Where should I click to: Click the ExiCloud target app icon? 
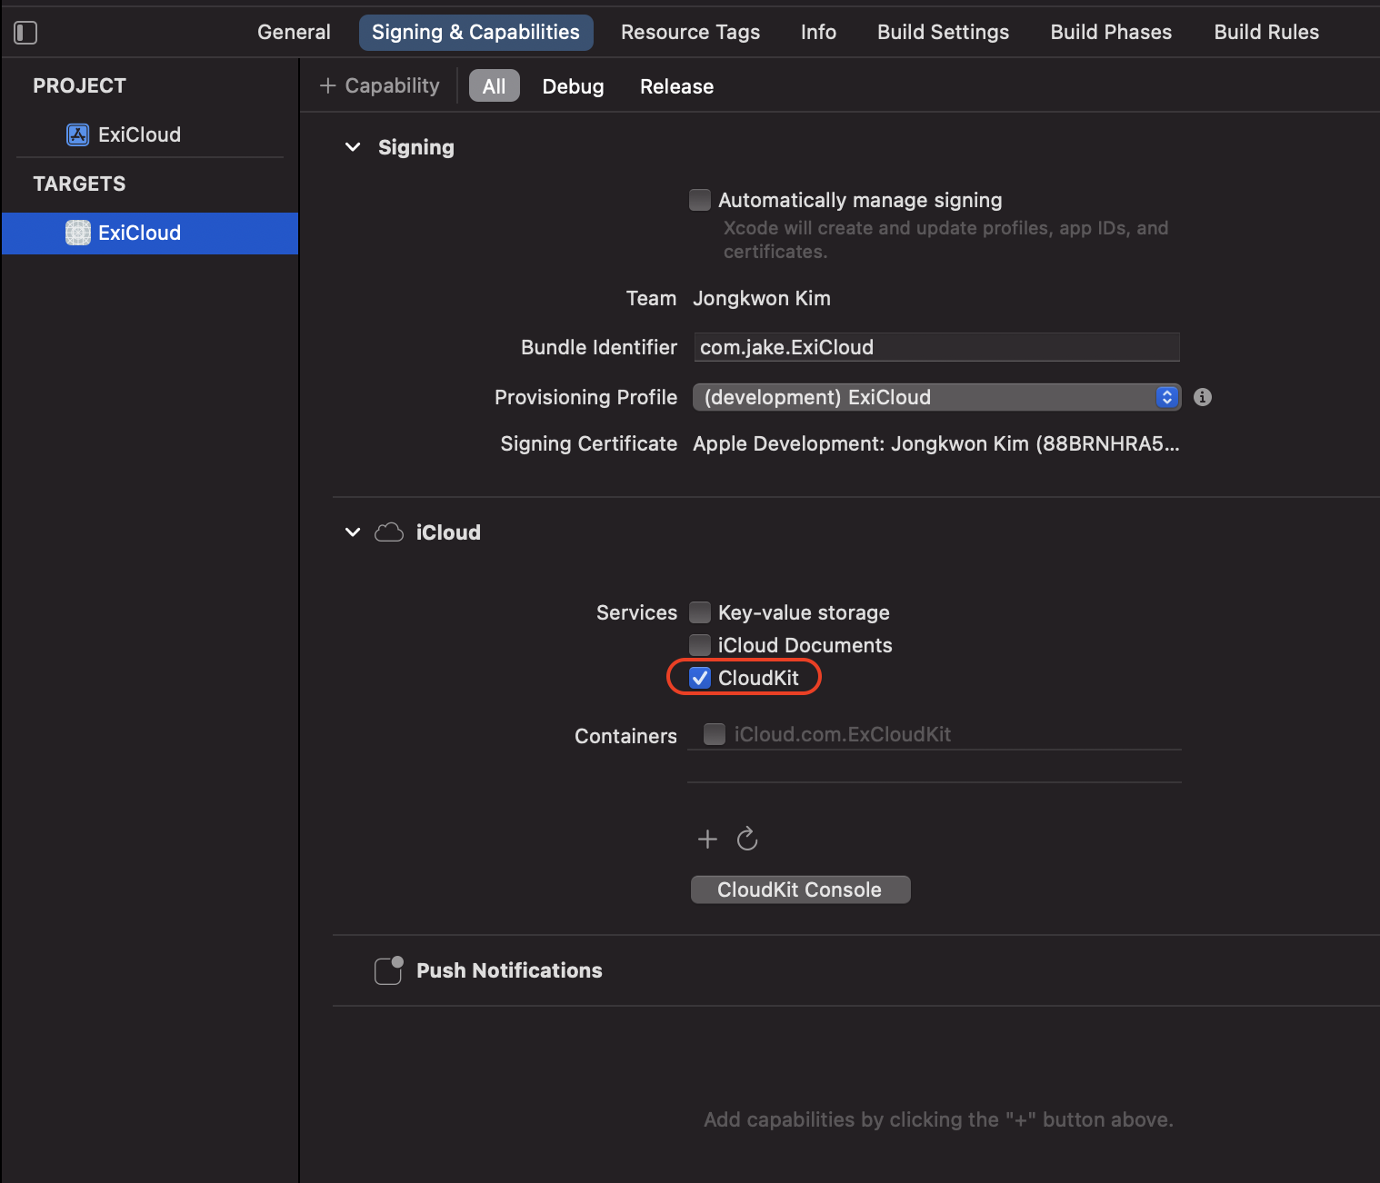click(x=78, y=233)
